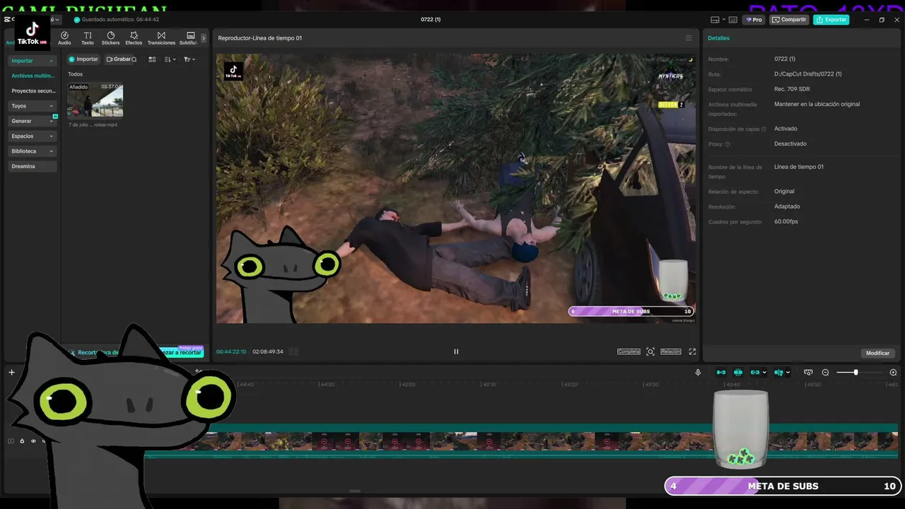Search media with magnifier icon
This screenshot has height=509, width=905.
coord(134,59)
